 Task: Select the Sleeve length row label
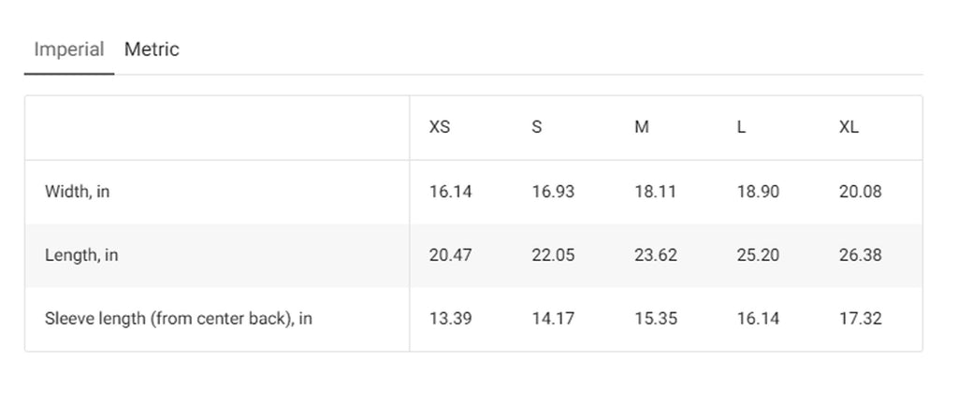tap(179, 319)
